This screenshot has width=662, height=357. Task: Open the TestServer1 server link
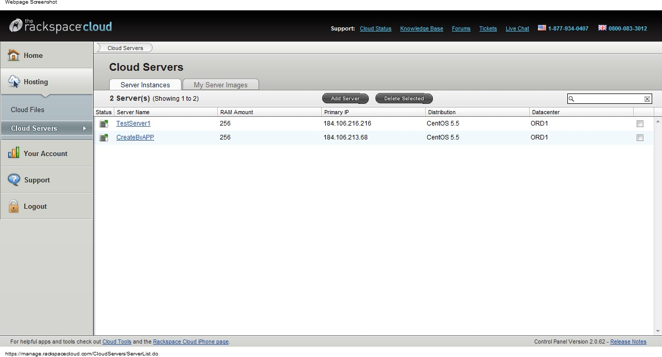coord(133,123)
